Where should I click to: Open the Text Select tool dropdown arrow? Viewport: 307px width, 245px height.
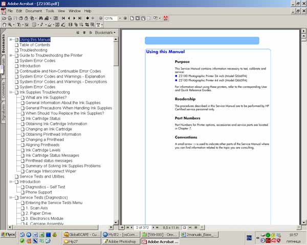(23, 25)
